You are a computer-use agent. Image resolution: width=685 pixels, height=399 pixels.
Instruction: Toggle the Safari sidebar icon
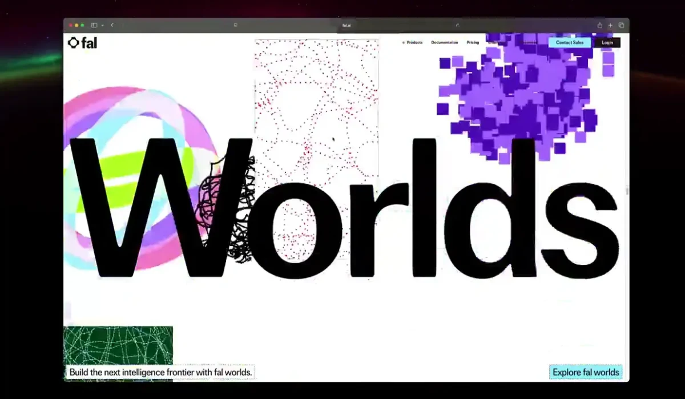click(94, 25)
